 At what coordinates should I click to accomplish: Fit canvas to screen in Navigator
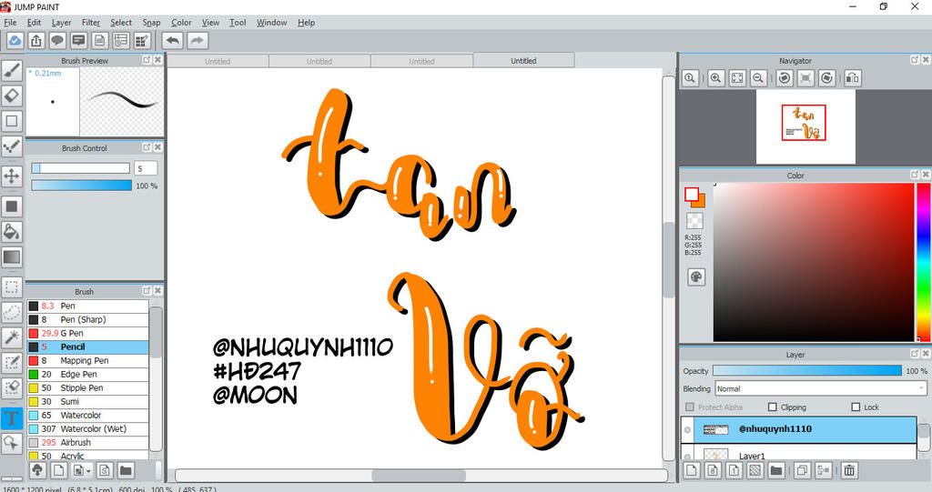pos(737,78)
